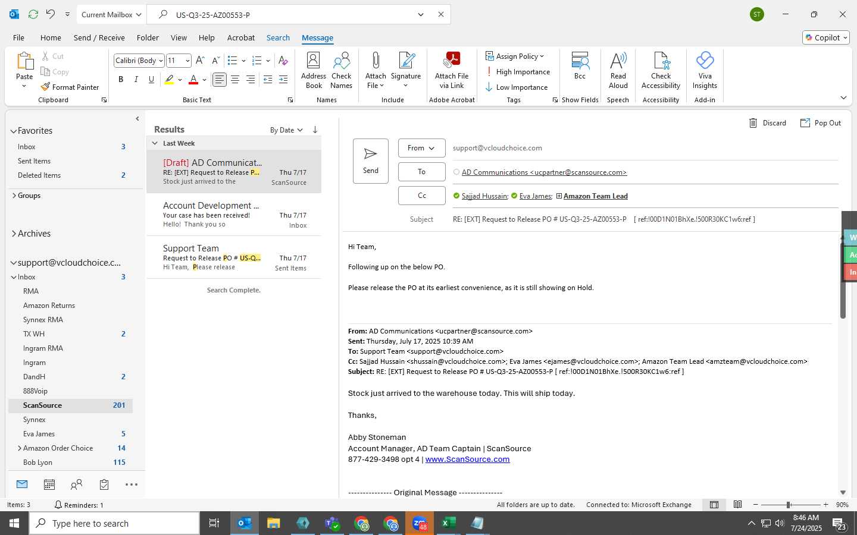Switch to Calendar view icon

[49, 485]
